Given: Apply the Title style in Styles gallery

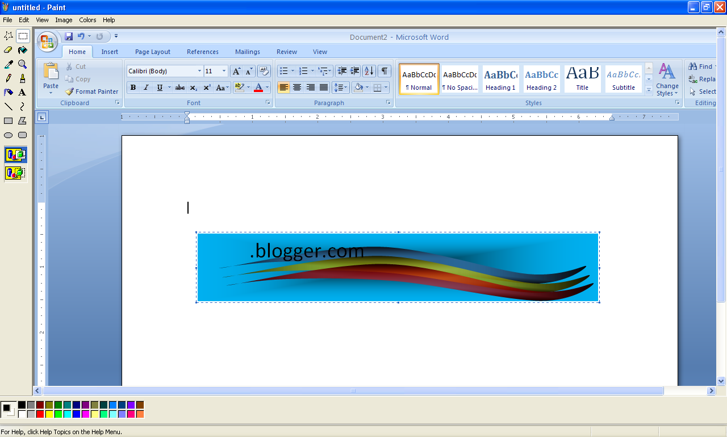Looking at the screenshot, I should point(582,79).
